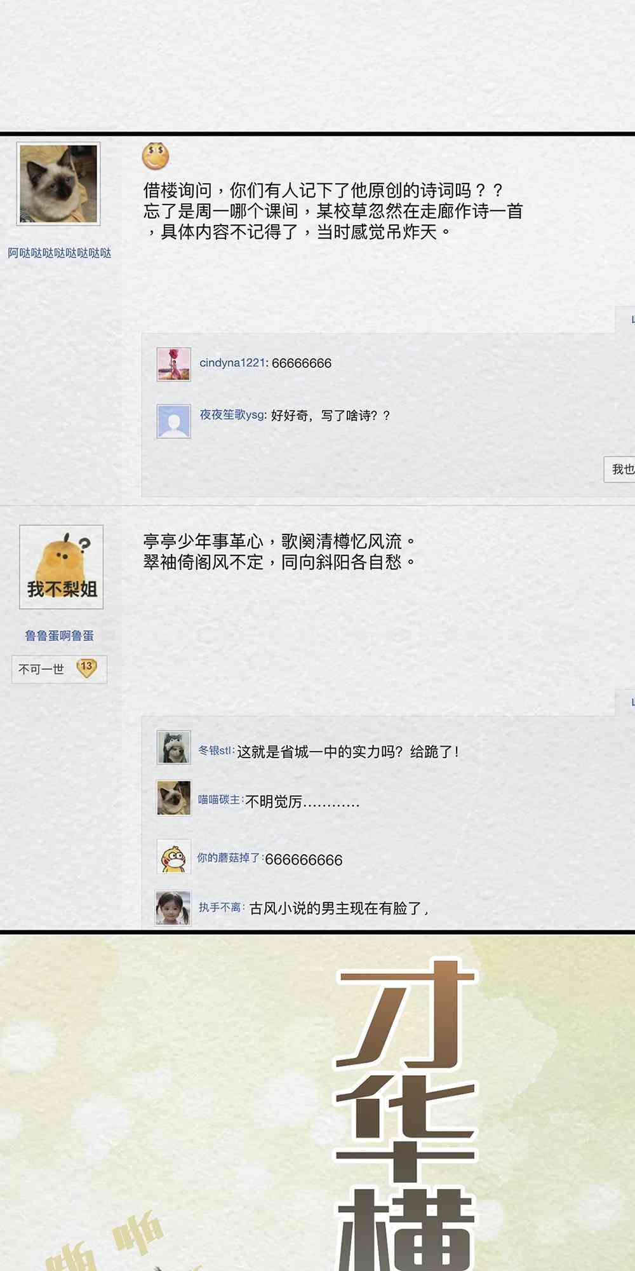The width and height of the screenshot is (635, 1271).
Task: Click the 我不梨姐 pear avatar
Action: 61,567
